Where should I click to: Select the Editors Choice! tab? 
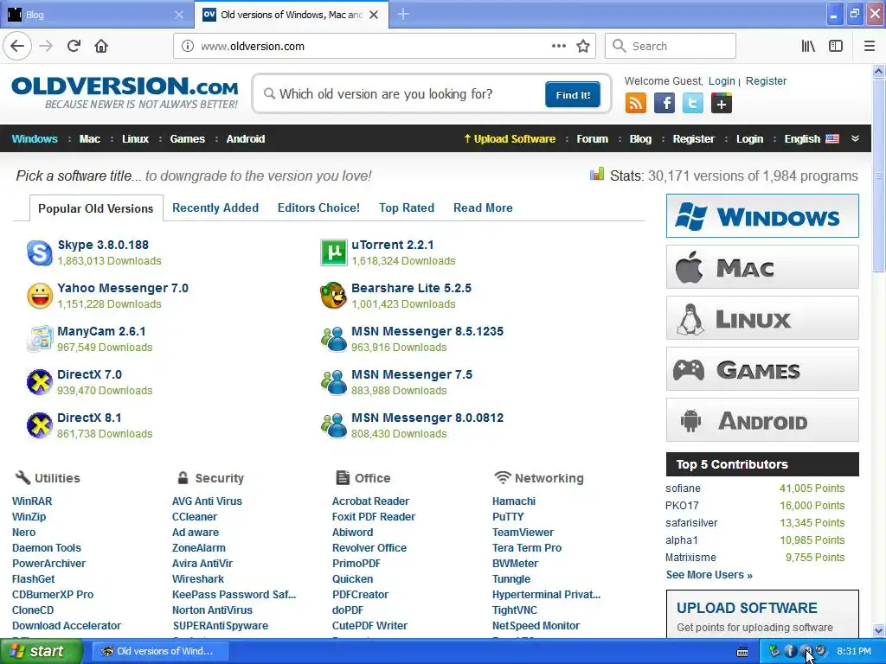coord(318,207)
